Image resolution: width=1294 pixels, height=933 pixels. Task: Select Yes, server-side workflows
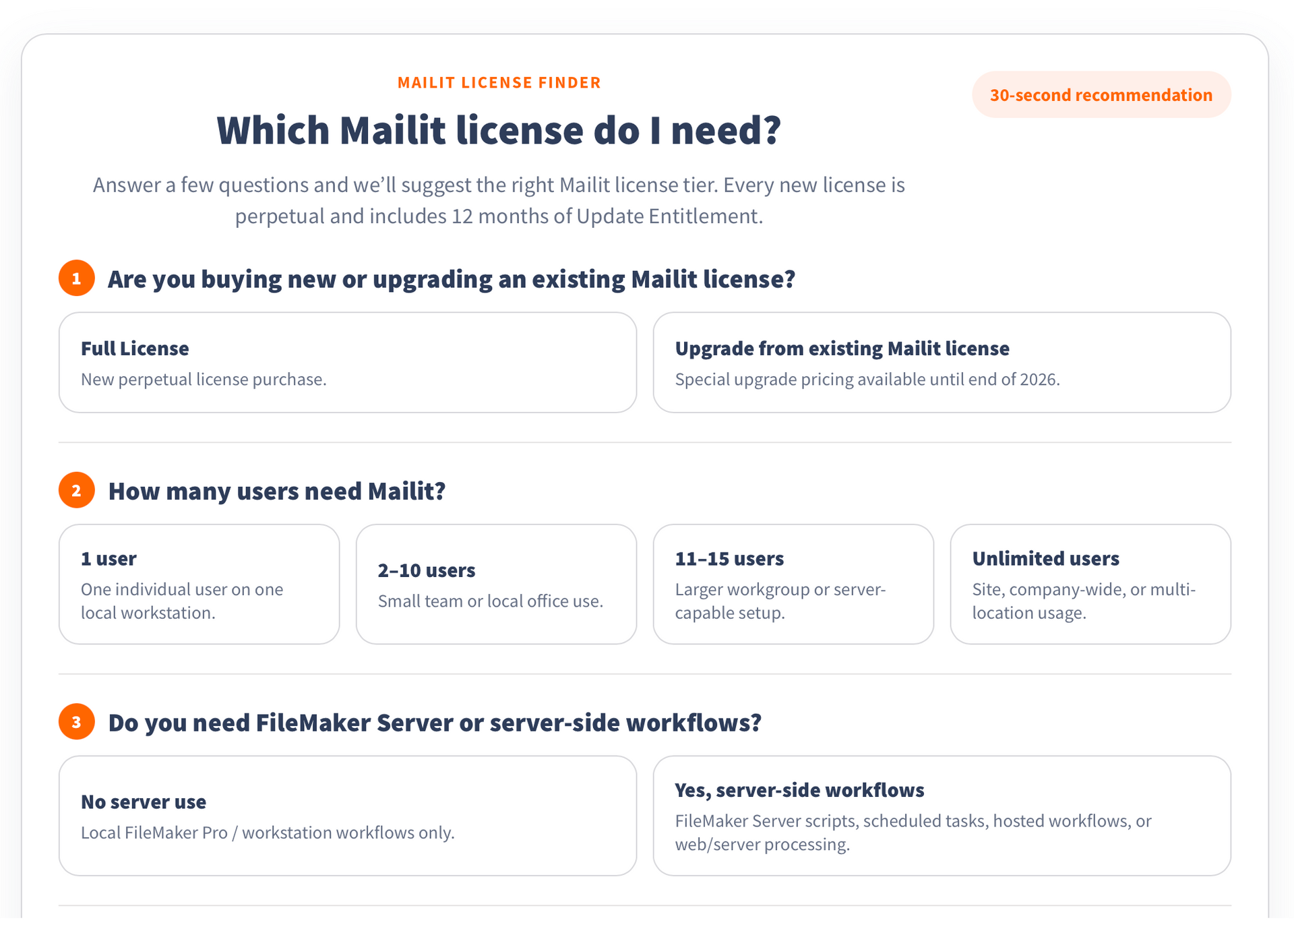coord(942,816)
